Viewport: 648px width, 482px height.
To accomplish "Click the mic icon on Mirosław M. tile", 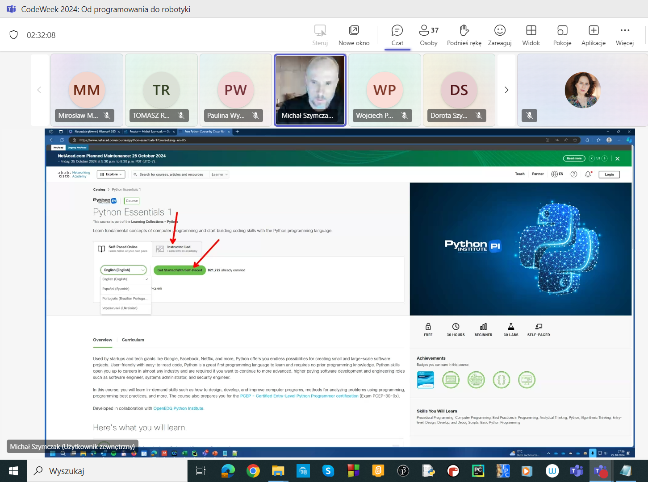I will (107, 116).
